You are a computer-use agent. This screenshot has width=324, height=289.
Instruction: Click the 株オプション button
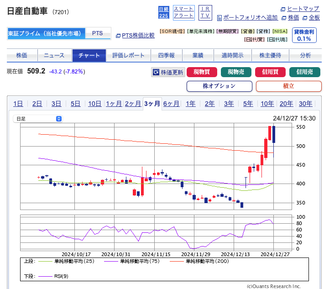pos(219,86)
